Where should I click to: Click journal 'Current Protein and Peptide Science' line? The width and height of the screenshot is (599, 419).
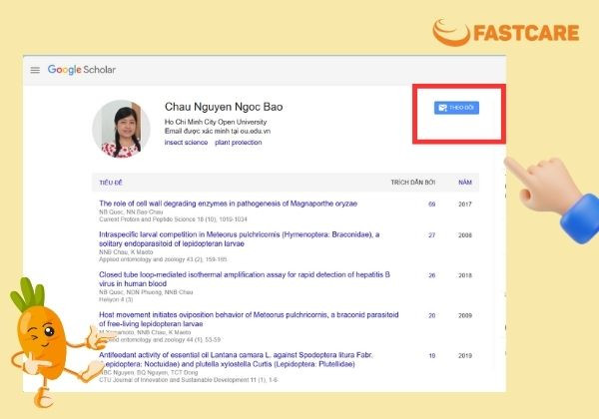(x=173, y=219)
